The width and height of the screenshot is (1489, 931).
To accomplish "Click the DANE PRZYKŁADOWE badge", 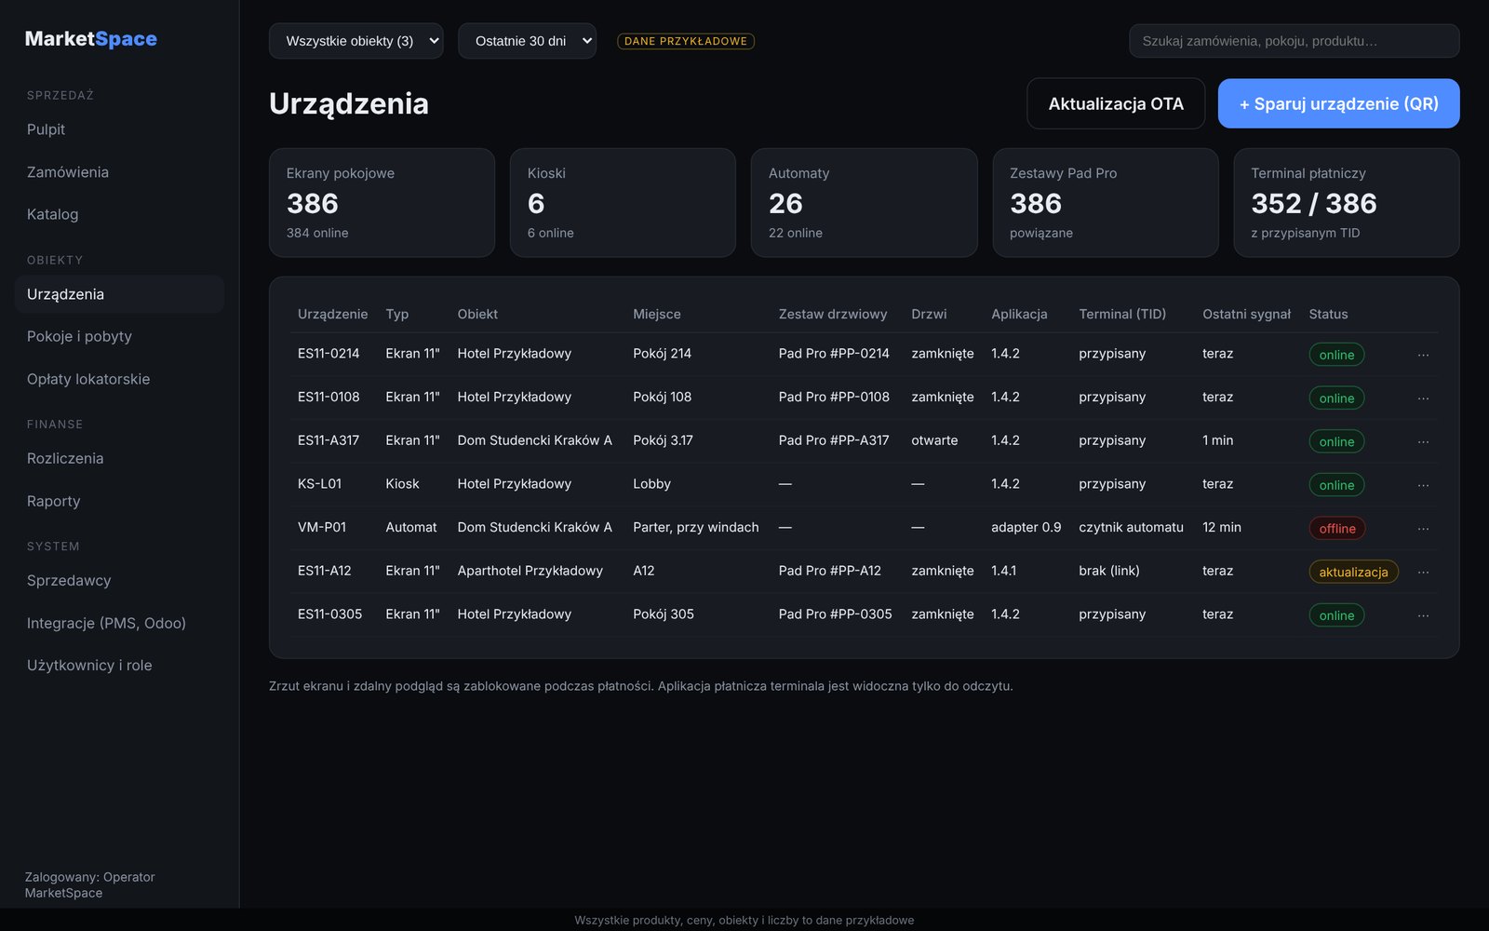I will (686, 41).
